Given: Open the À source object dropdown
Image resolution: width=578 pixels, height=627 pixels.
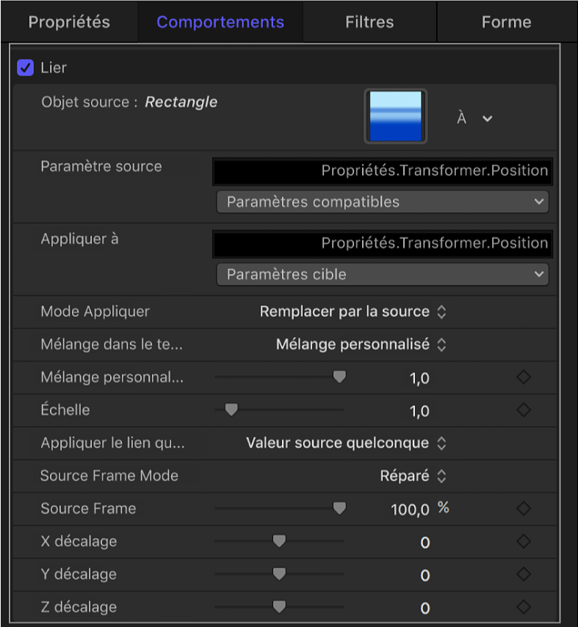Looking at the screenshot, I should coord(474,118).
